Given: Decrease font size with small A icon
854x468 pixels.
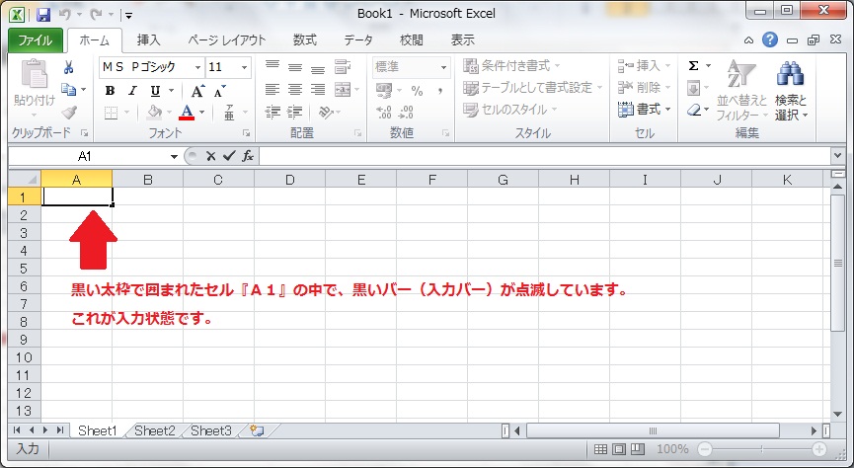Looking at the screenshot, I should coord(219,92).
